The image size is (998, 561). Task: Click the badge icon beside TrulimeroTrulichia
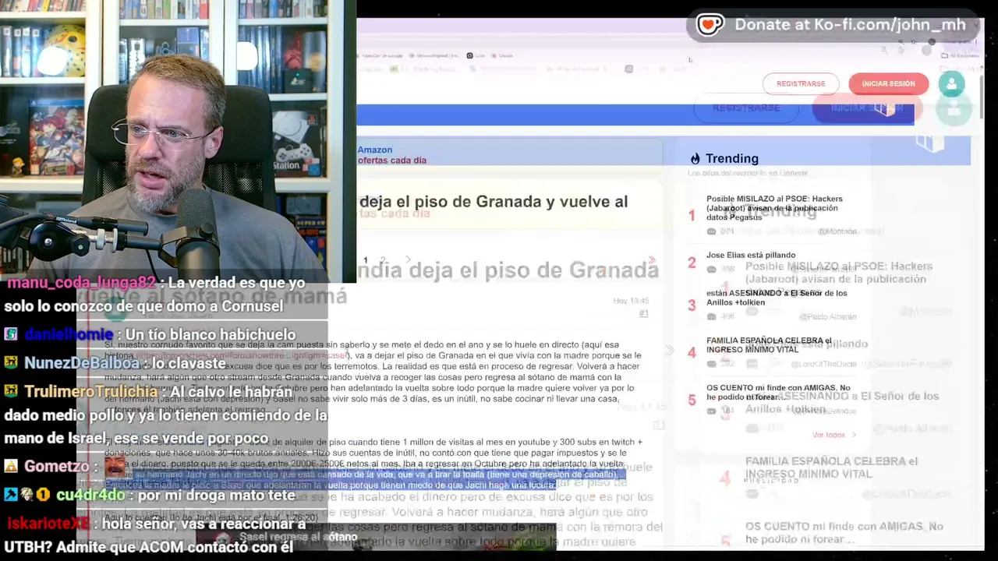(11, 392)
